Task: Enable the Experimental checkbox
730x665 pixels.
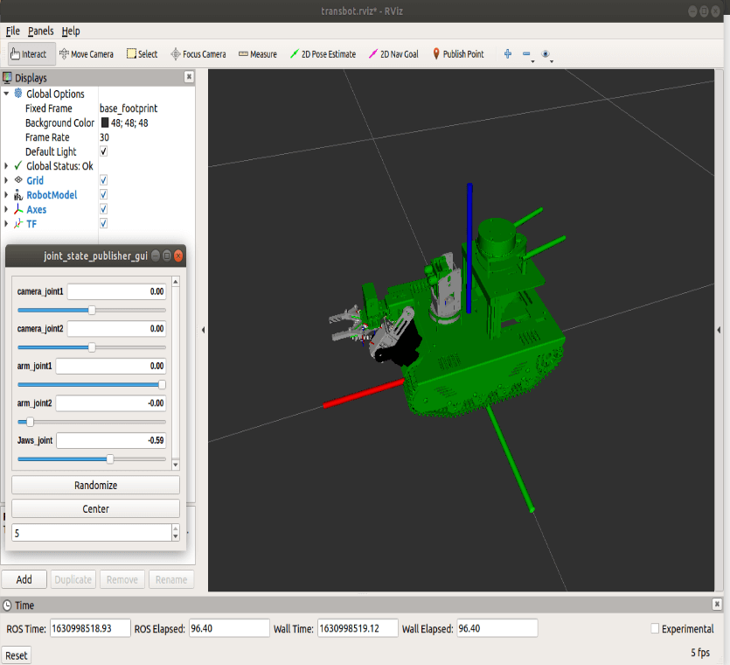Action: (655, 628)
